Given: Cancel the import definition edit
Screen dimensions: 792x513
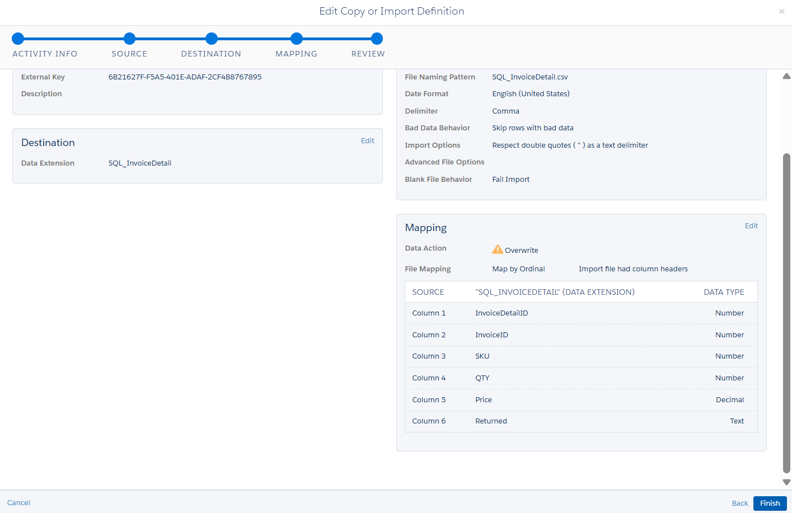Looking at the screenshot, I should click(x=19, y=503).
